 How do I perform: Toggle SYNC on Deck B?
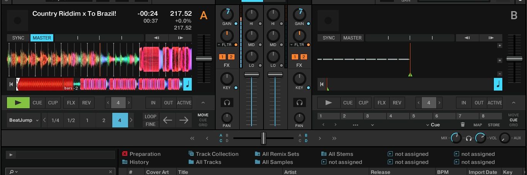[329, 38]
